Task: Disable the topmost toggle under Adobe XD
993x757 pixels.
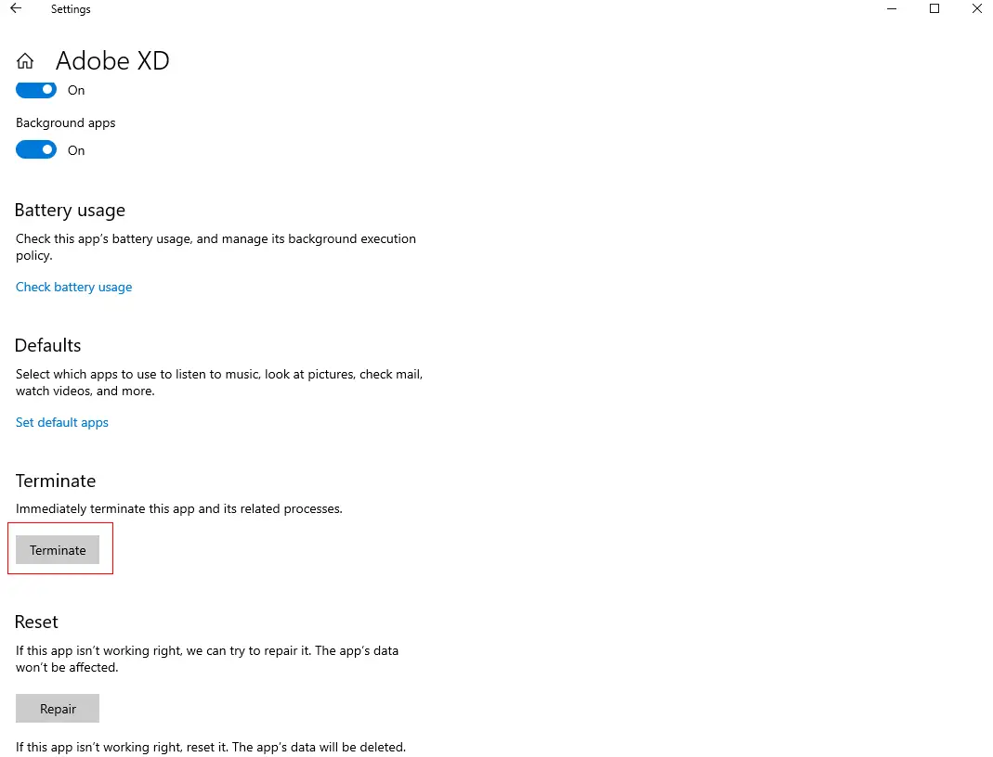Action: [36, 90]
